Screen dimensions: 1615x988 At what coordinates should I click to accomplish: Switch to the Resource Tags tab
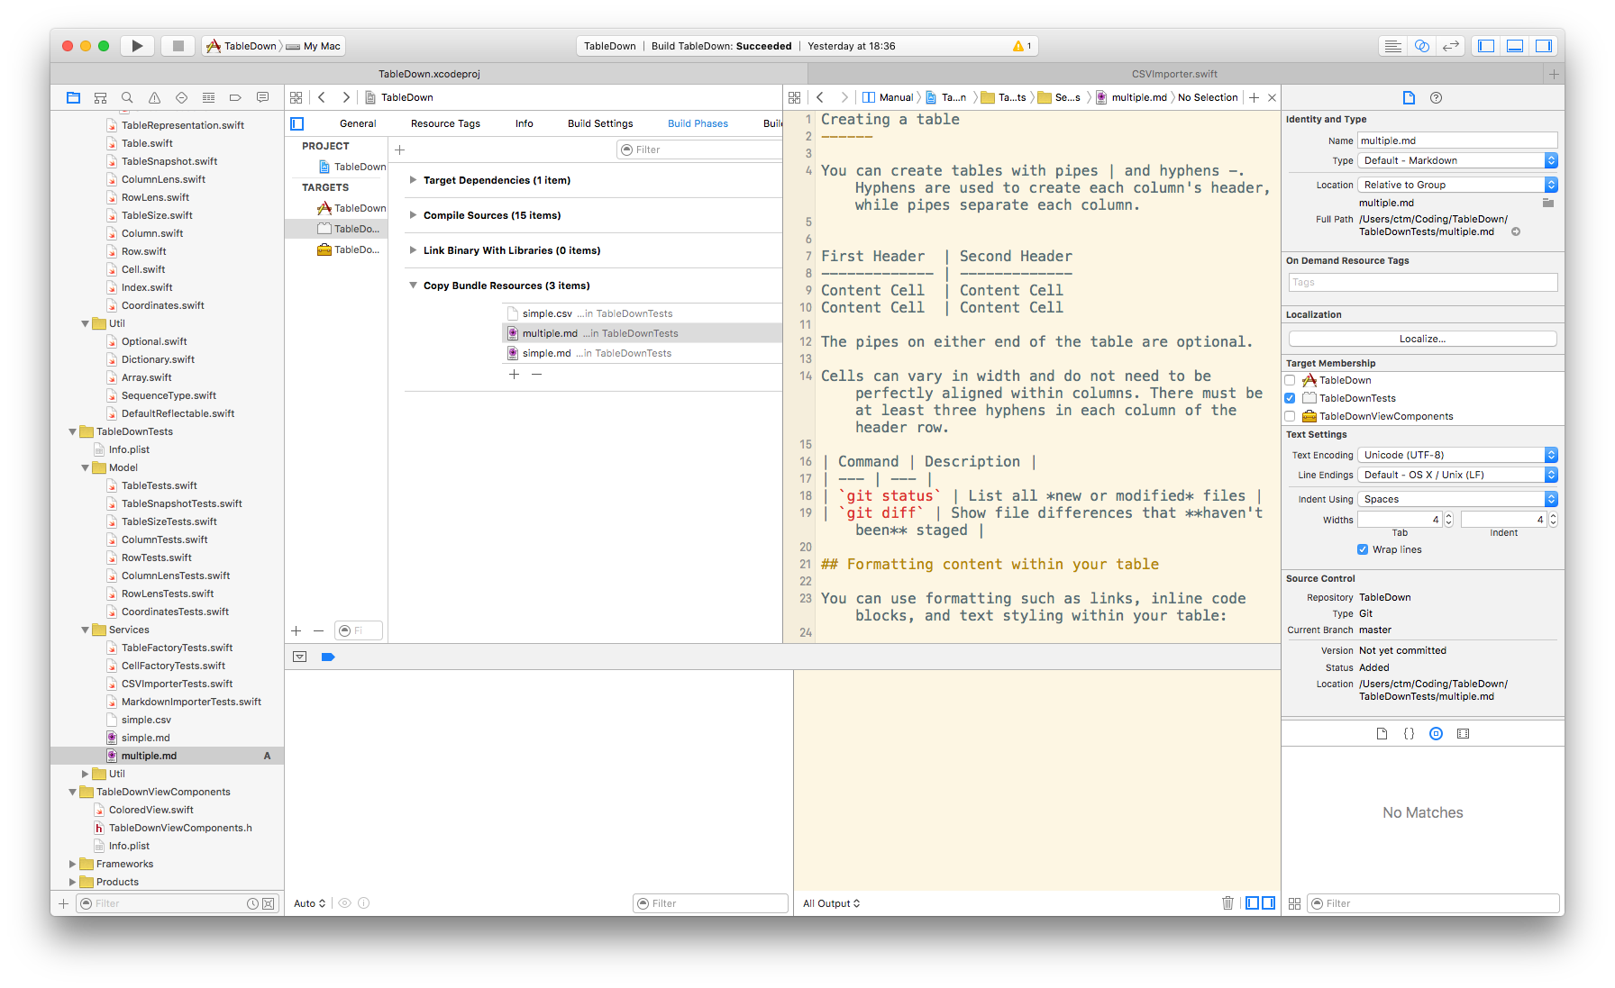(445, 123)
